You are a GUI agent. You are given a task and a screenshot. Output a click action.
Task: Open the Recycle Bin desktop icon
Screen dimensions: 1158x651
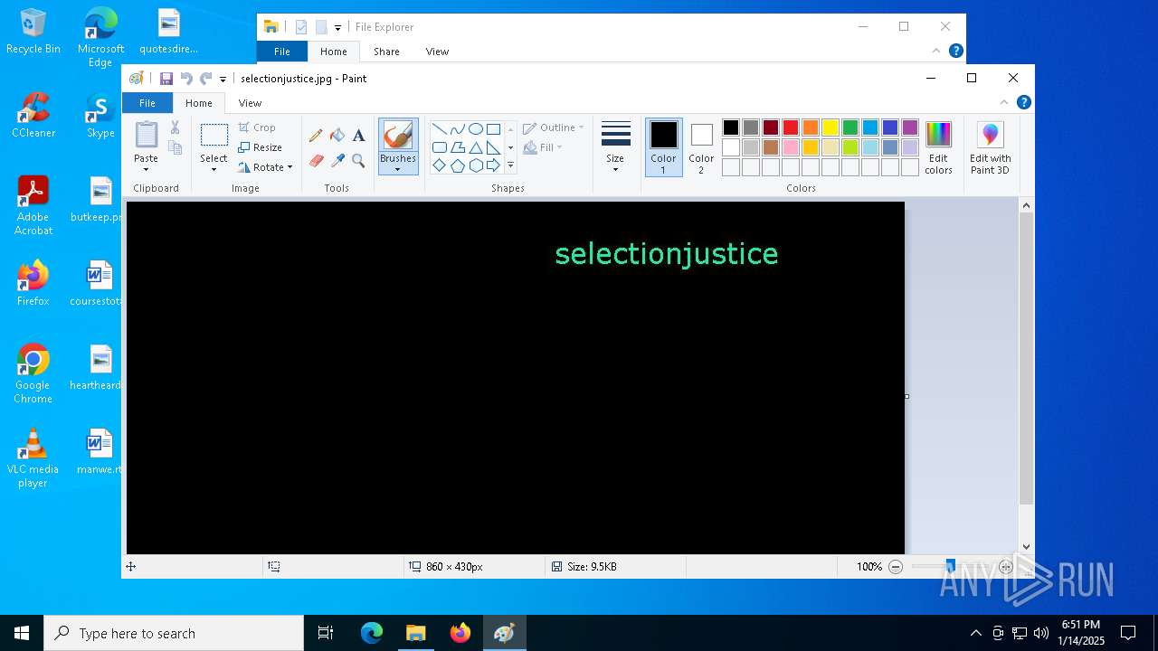click(x=33, y=33)
